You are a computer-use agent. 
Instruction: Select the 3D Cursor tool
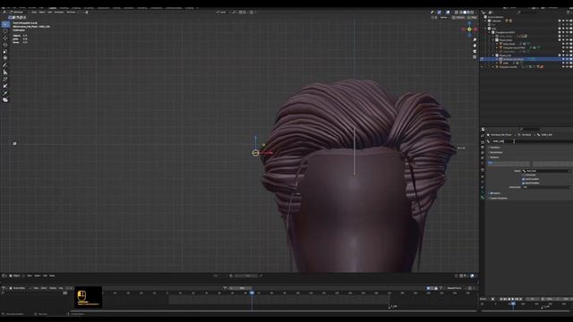click(5, 31)
